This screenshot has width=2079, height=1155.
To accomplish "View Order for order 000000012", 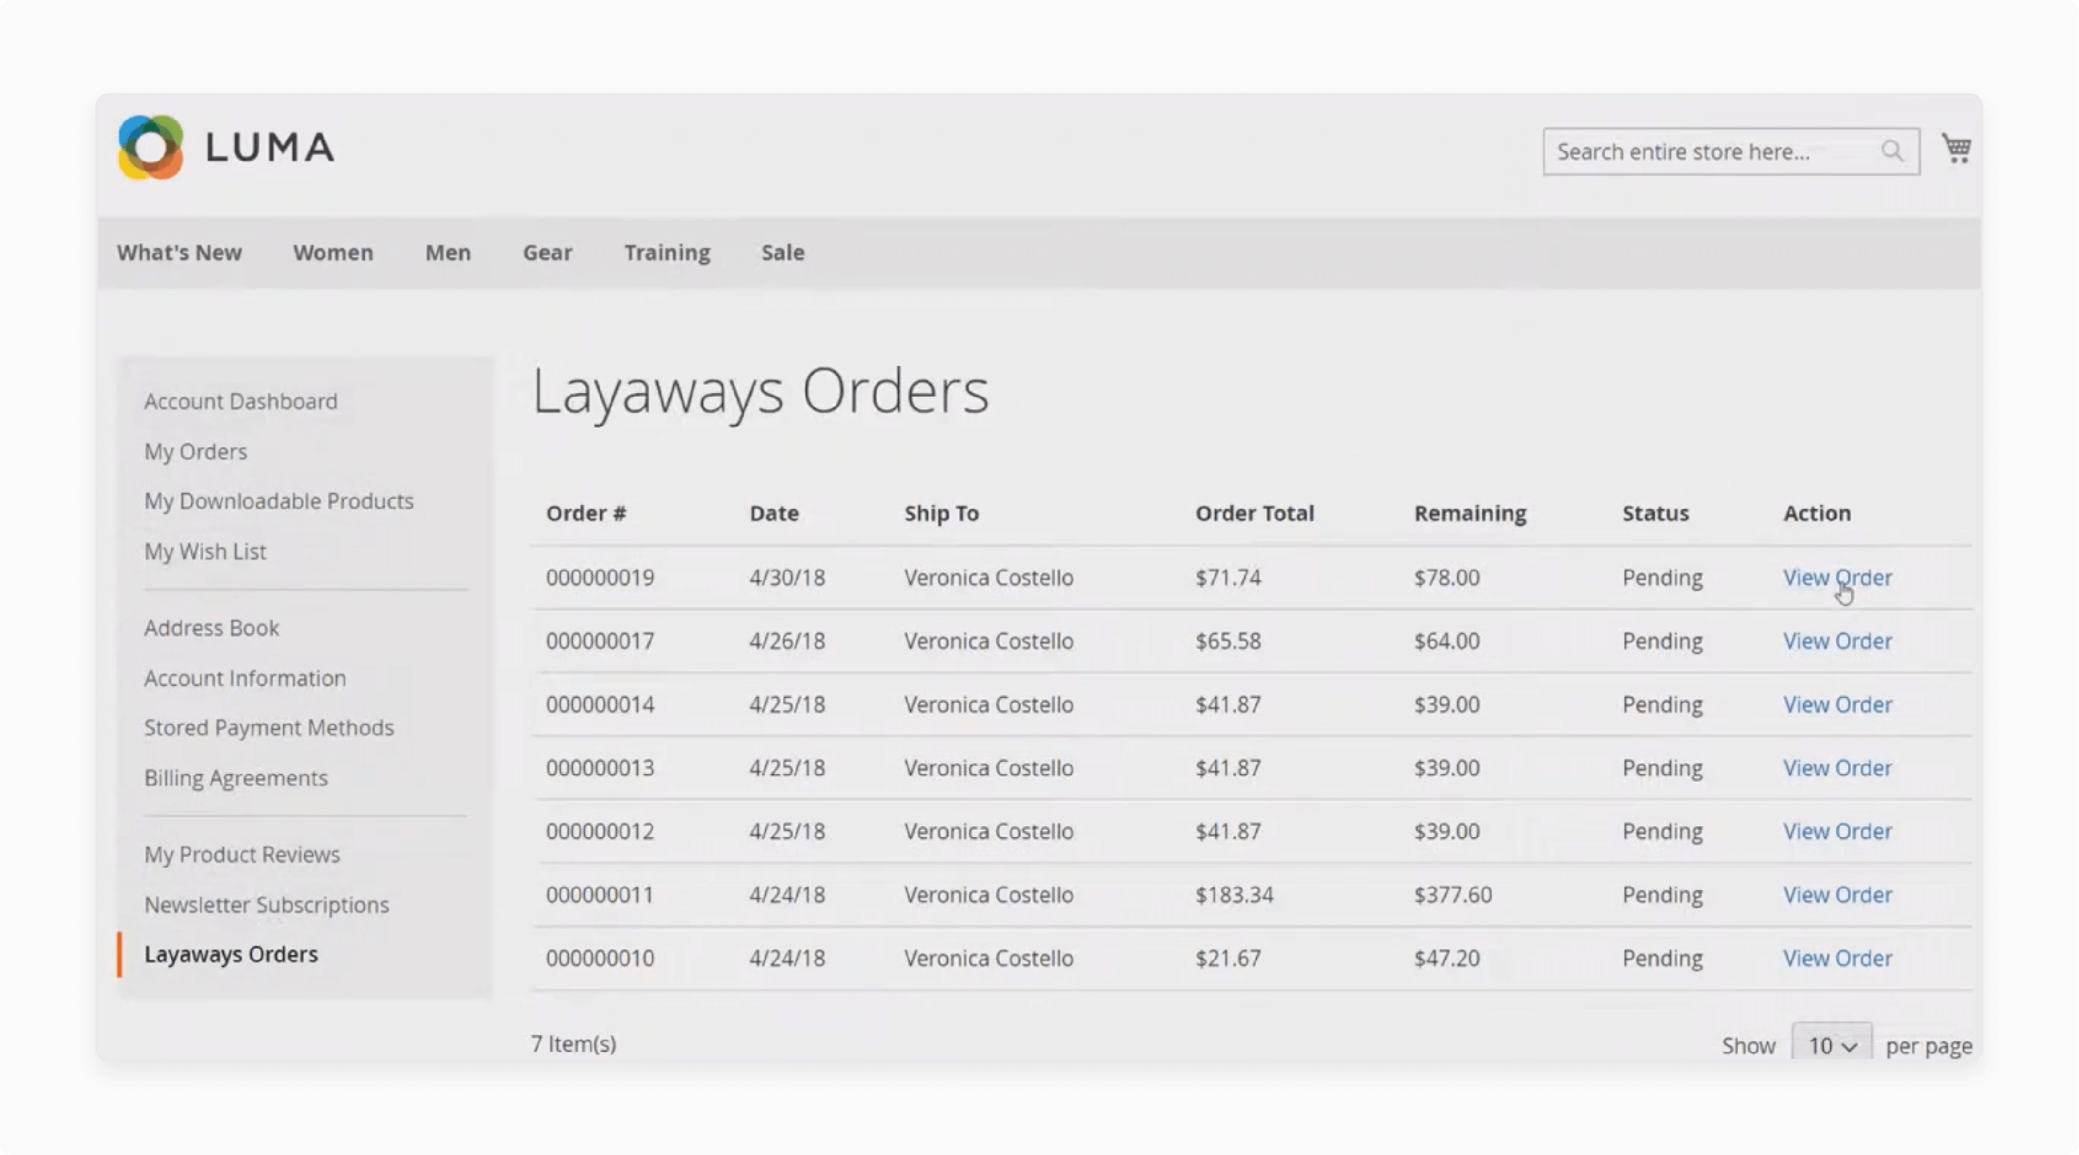I will [x=1837, y=831].
